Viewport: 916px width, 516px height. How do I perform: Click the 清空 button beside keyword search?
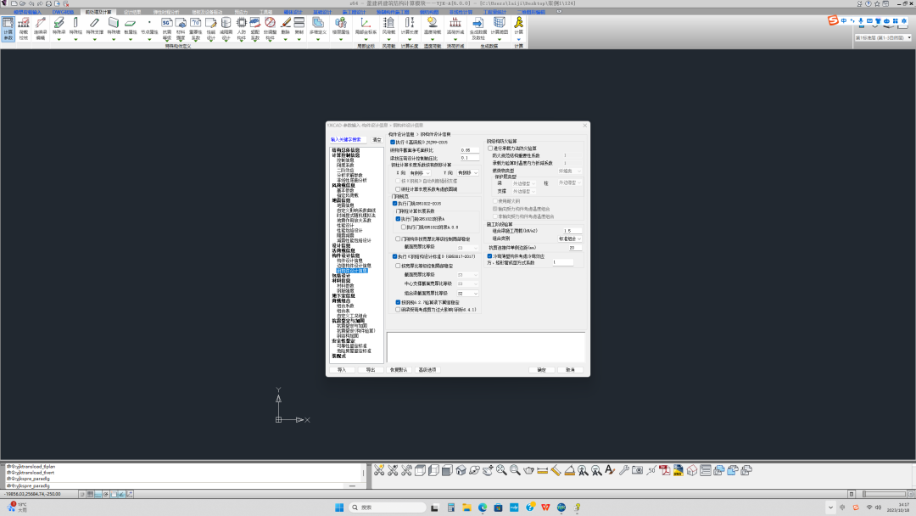pyautogui.click(x=377, y=140)
